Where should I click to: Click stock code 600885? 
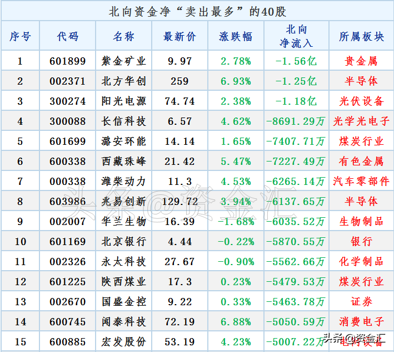(68, 342)
